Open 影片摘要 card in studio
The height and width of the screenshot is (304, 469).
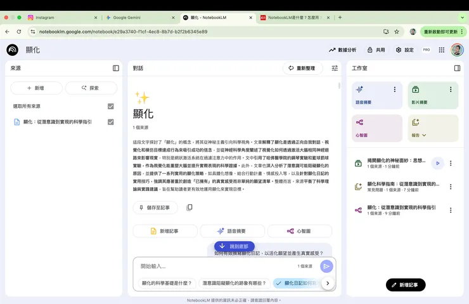433,95
